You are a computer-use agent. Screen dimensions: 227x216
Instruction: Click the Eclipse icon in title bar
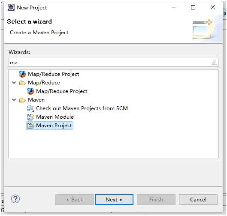11,7
